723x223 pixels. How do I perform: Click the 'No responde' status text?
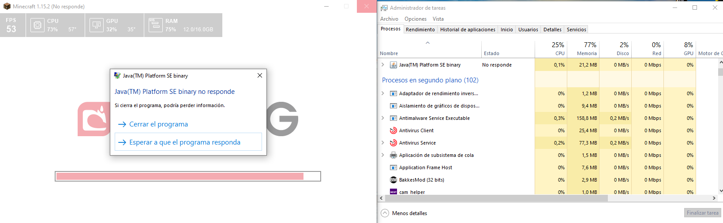pos(497,65)
